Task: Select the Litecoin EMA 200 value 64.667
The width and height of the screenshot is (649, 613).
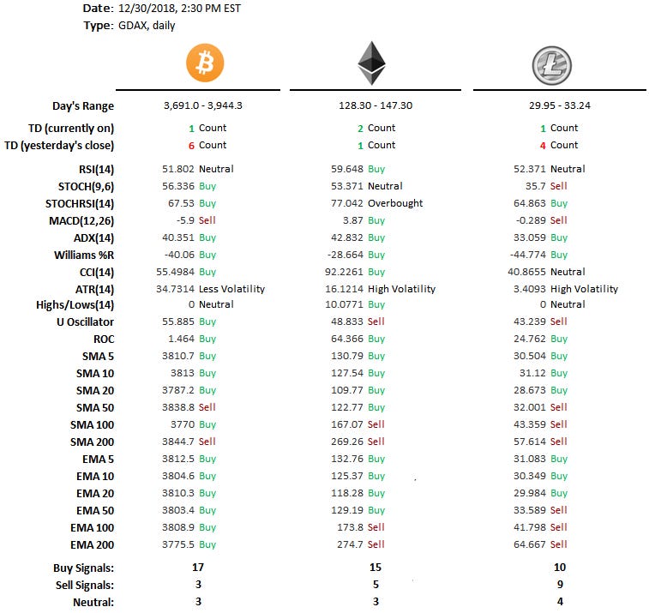Action: click(529, 544)
